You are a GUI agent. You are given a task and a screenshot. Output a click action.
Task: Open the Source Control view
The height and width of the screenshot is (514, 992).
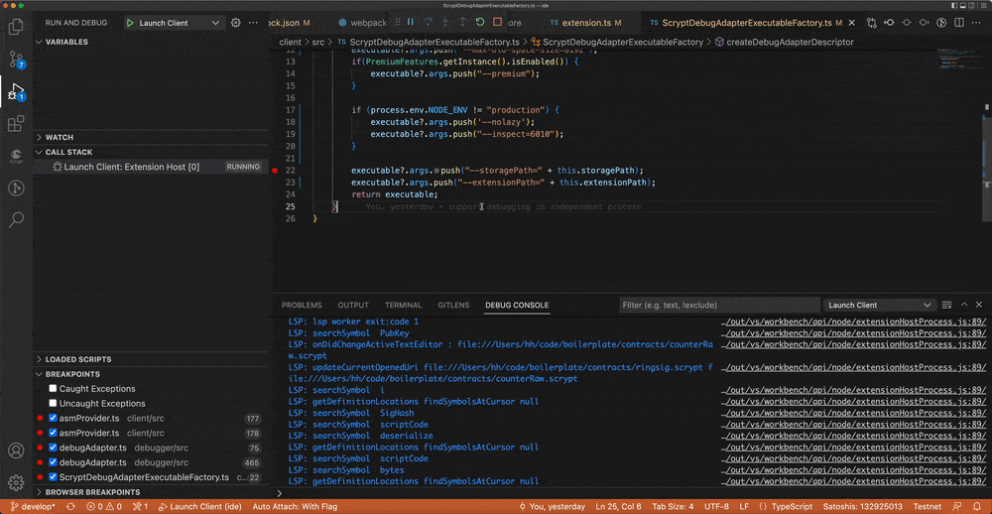click(x=17, y=60)
